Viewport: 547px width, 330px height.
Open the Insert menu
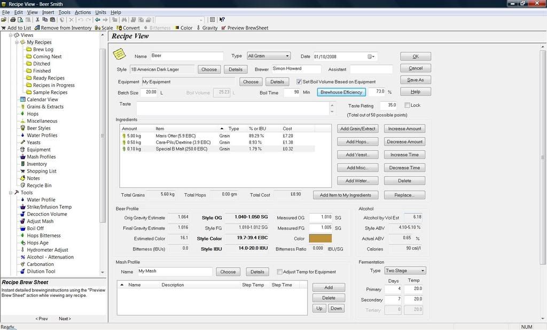[48, 12]
